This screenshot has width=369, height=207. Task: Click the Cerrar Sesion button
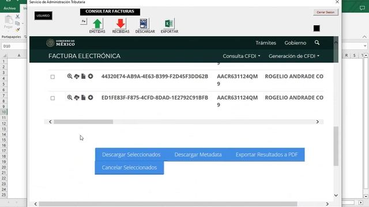point(325,12)
